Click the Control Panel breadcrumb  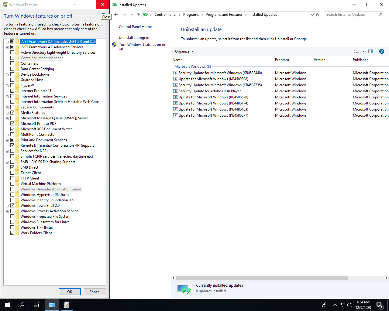coord(165,15)
